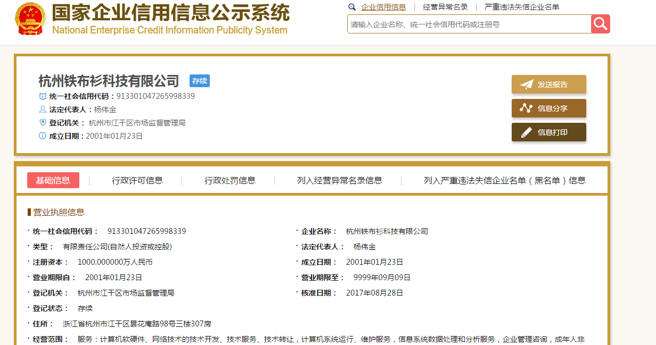The height and width of the screenshot is (345, 656).
Task: Click the location pin icon beside 登记机关
Action: pos(43,123)
